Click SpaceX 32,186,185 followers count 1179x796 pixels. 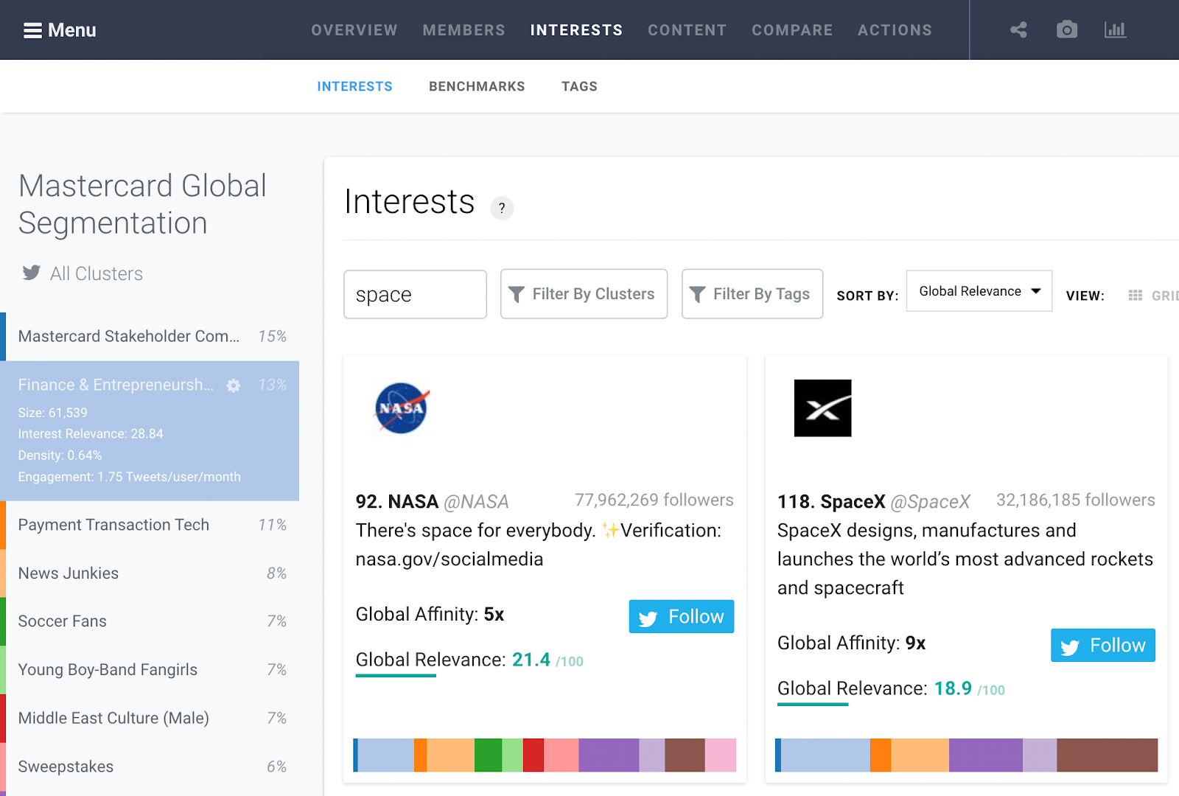pos(1076,500)
